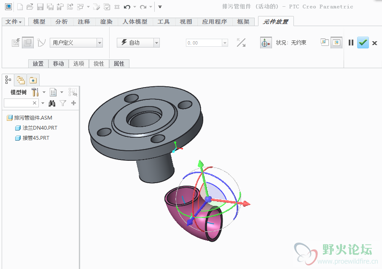The image size is (382, 269).
Task: Open the Redo history dropdown arrow
Action: (151, 7)
